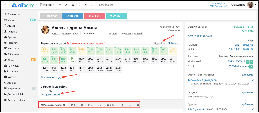Open the money banknote tab icon
The width and height of the screenshot is (259, 113).
(x=130, y=105)
